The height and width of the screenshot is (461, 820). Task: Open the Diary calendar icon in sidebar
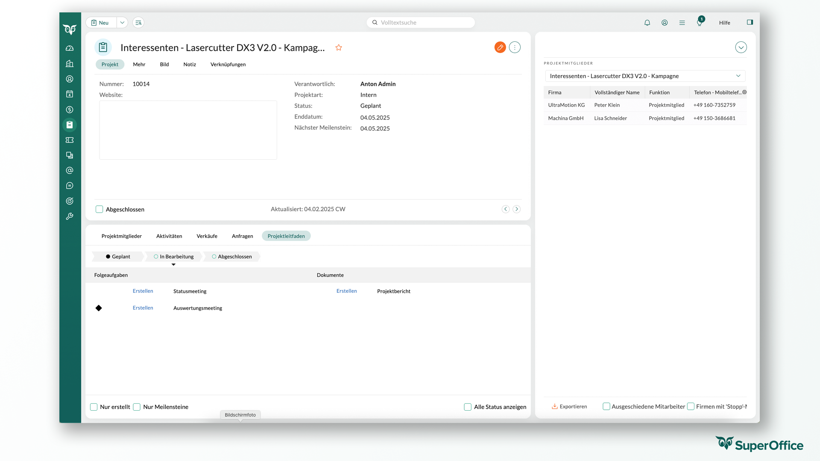click(x=70, y=94)
